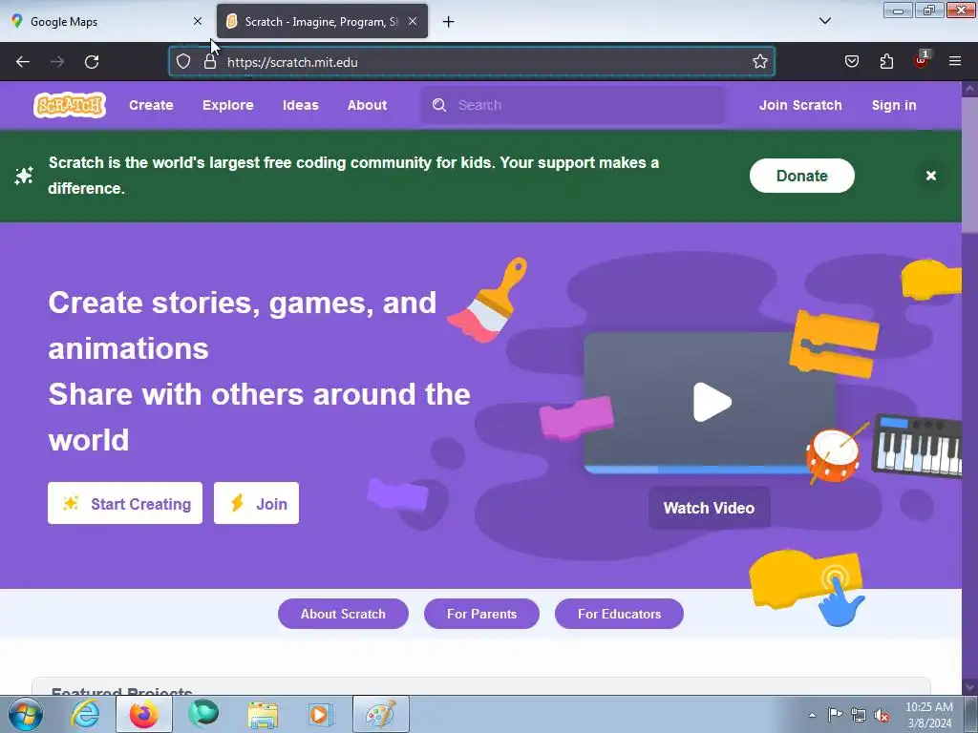Open Firefox from the taskbar
The width and height of the screenshot is (978, 733).
click(x=144, y=714)
